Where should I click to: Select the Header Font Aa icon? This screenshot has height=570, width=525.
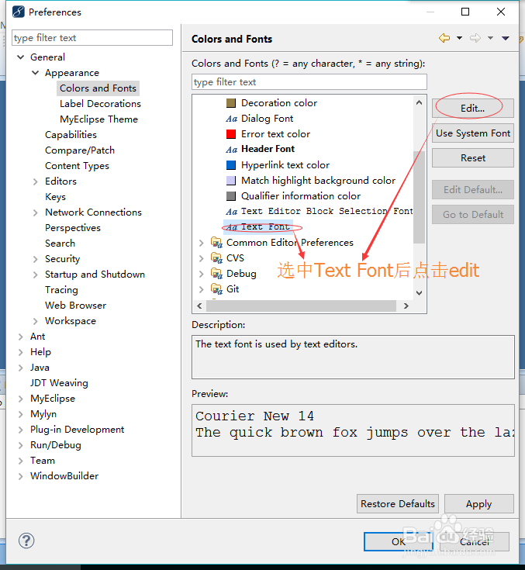(x=231, y=150)
